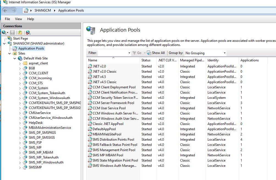Open the View menu
276x180 pixels.
(x=18, y=19)
